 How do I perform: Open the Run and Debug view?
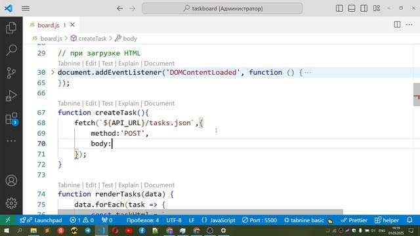(11, 96)
